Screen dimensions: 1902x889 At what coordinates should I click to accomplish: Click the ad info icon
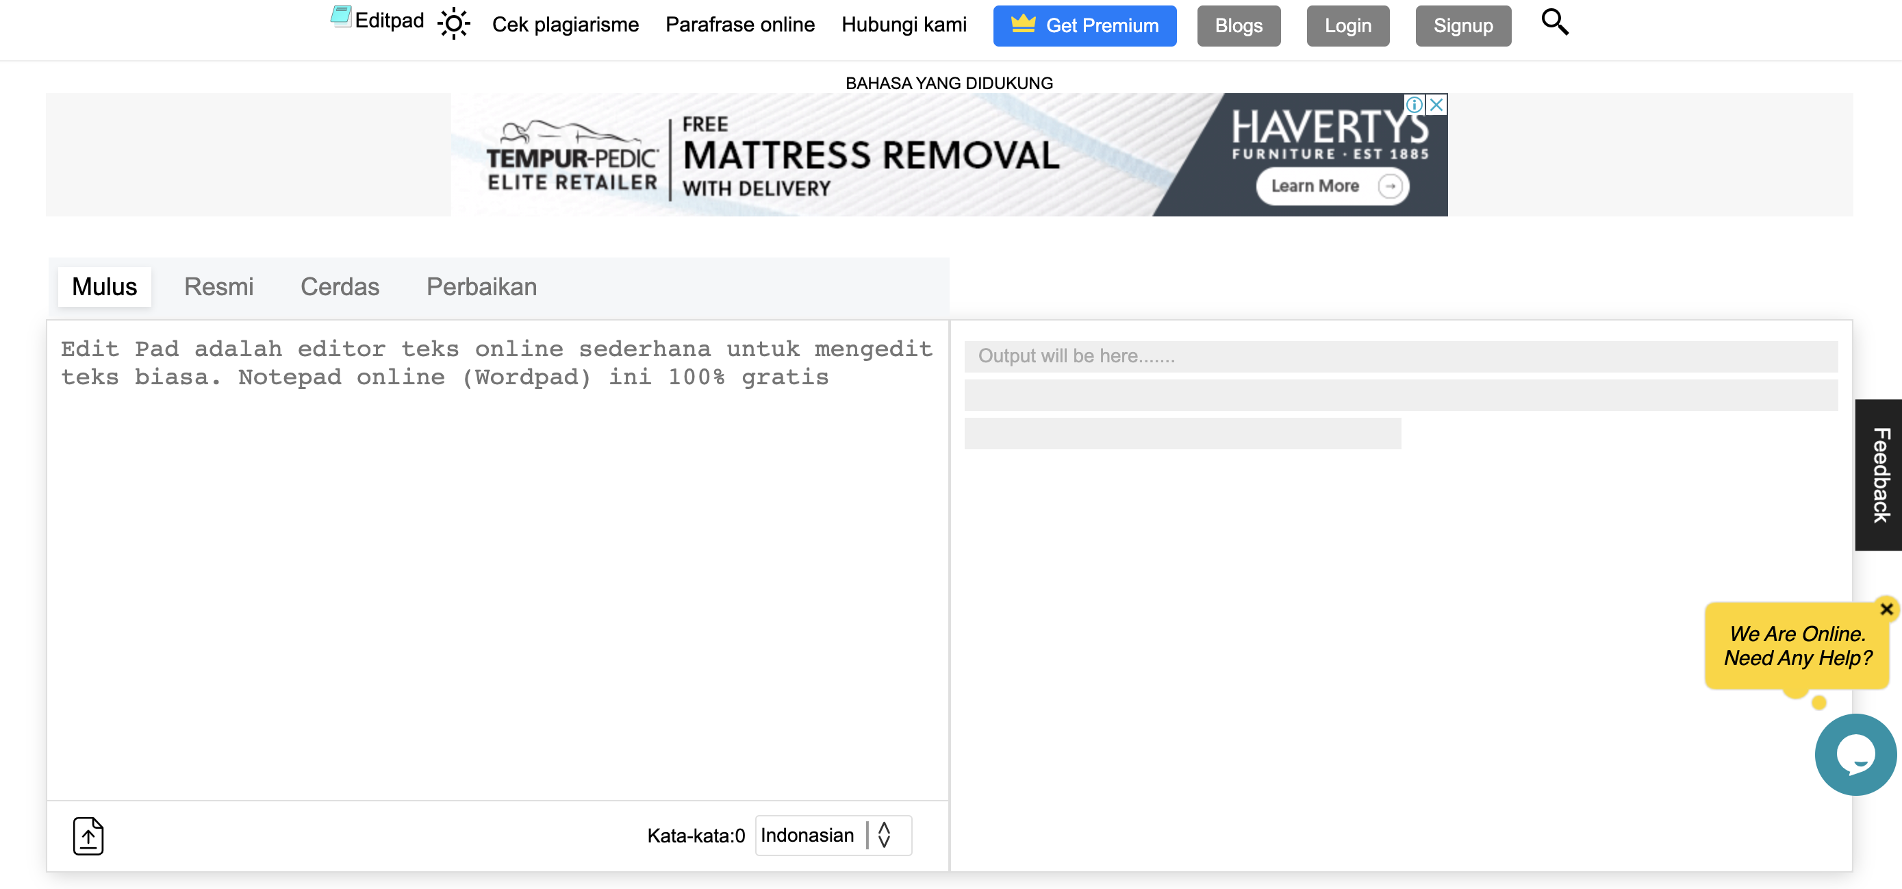click(1414, 105)
